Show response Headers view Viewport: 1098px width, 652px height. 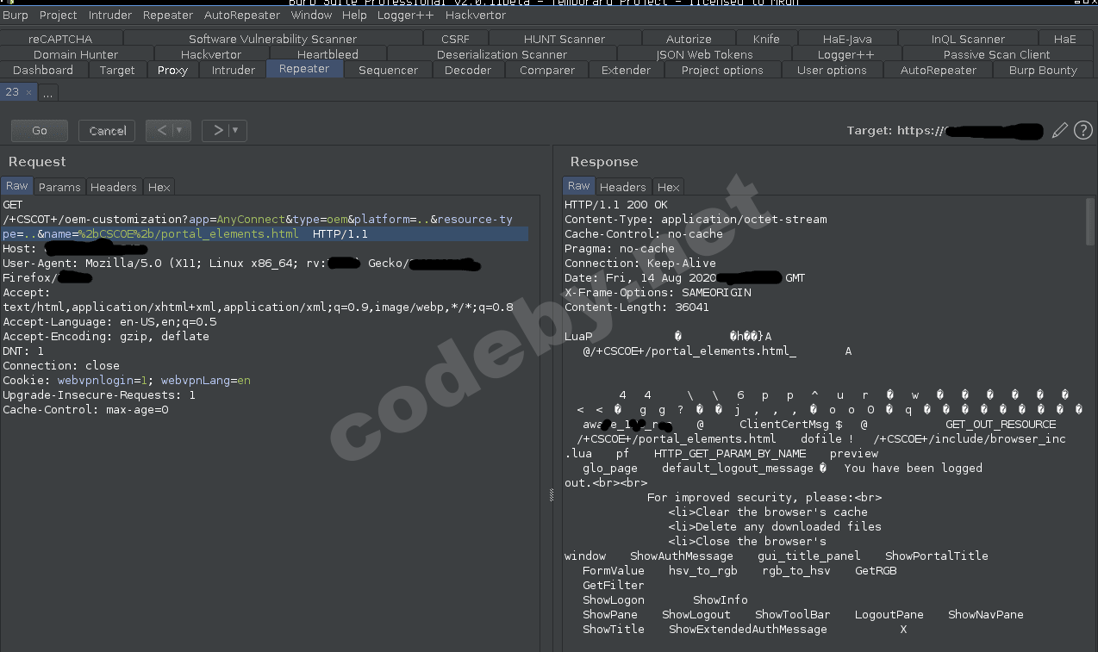tap(622, 186)
